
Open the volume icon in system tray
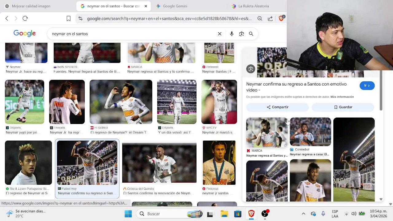tap(354, 214)
